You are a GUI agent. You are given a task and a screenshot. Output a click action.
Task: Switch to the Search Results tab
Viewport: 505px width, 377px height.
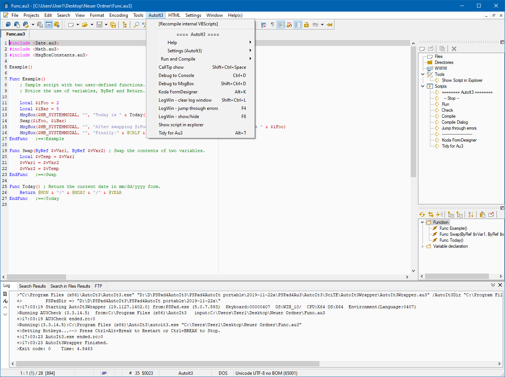(x=32, y=286)
